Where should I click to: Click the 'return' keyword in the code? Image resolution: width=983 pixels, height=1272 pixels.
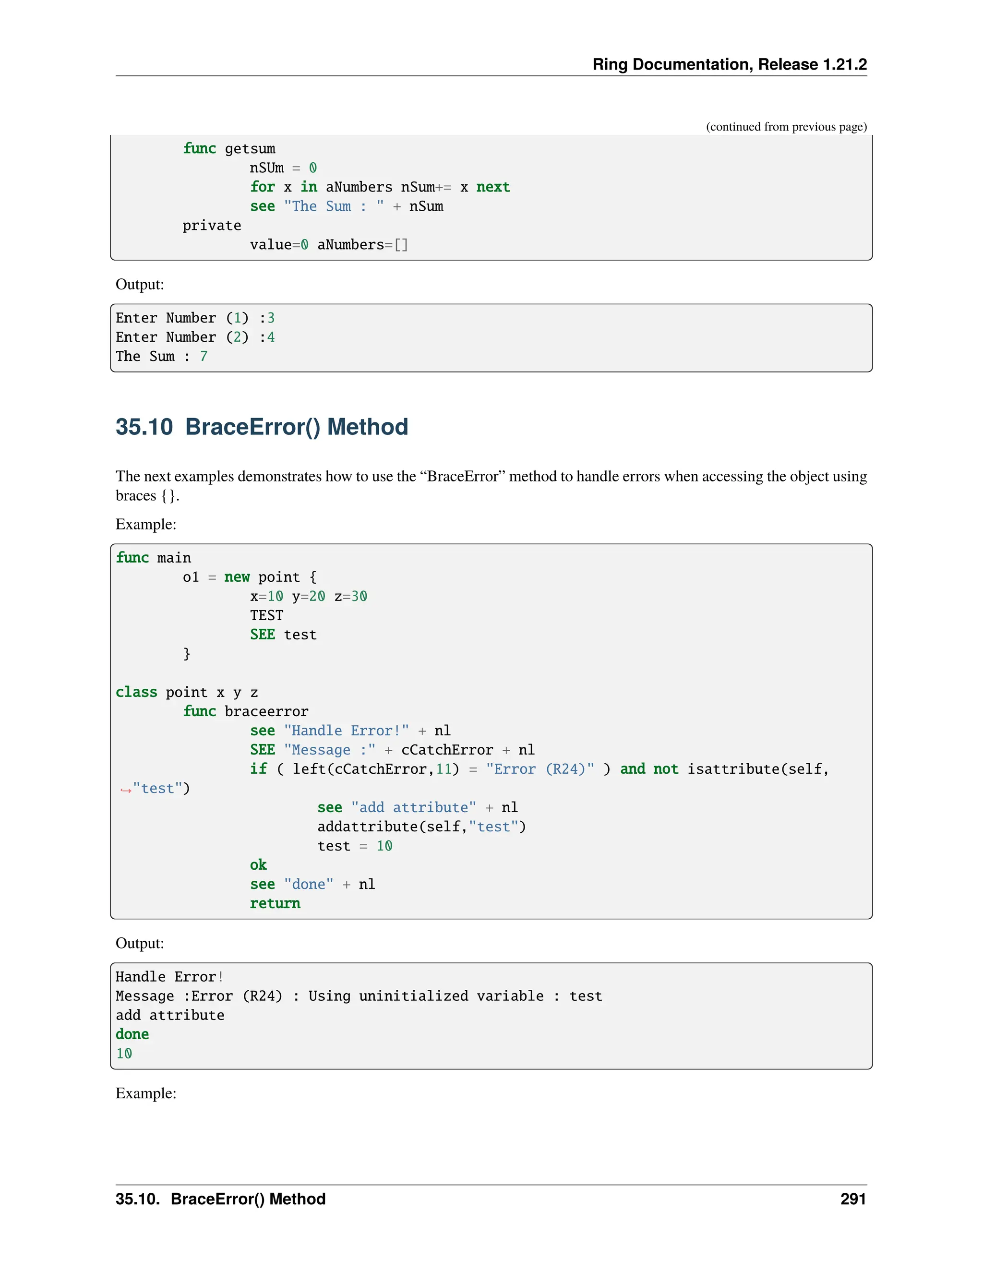coord(275,903)
